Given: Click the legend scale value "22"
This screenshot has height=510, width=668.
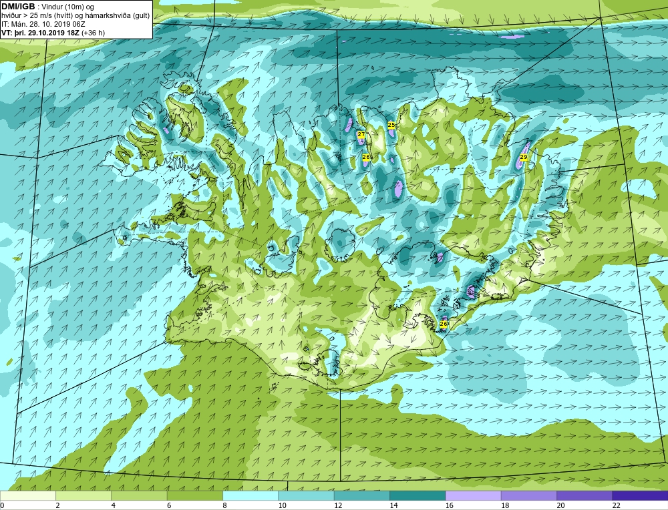Looking at the screenshot, I should tap(616, 505).
